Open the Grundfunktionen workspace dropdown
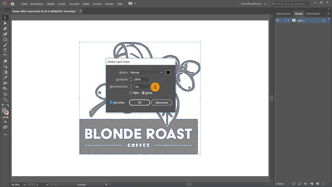 (x=253, y=4)
